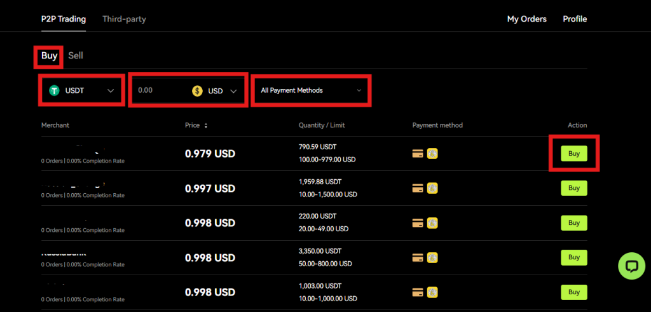
Task: Click yellow payment icon in 3,350.00 USDT row
Action: click(432, 257)
